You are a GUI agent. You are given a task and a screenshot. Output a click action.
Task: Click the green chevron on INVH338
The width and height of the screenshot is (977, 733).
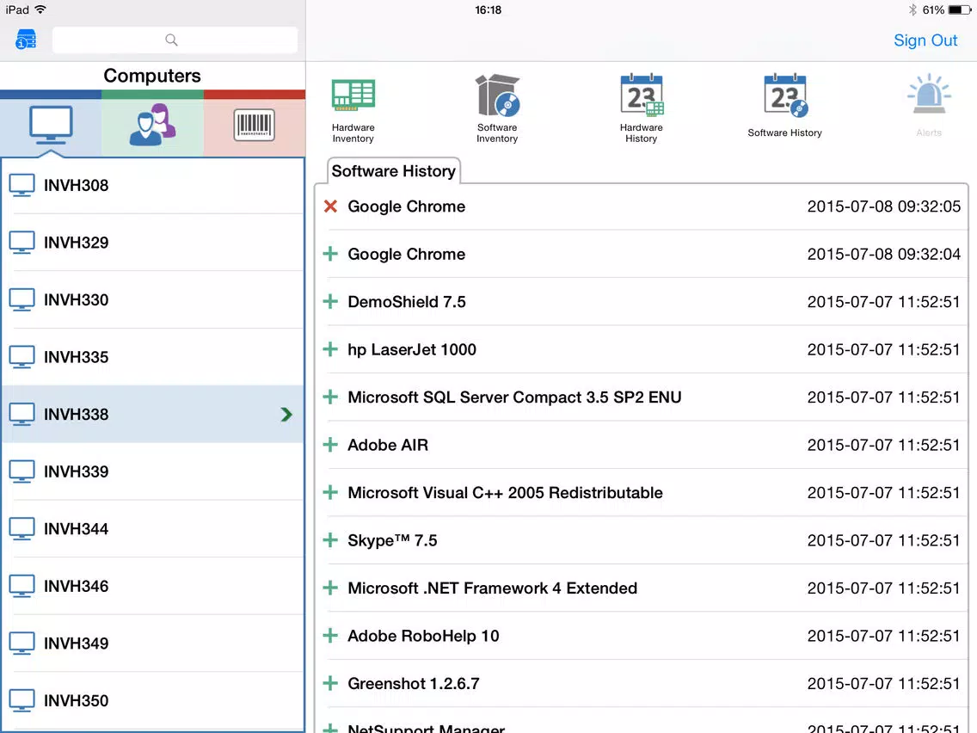(286, 415)
